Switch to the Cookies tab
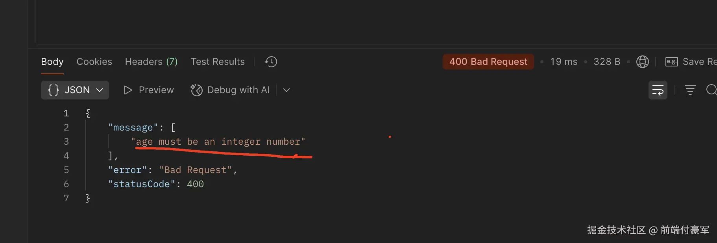717x243 pixels. click(x=94, y=62)
